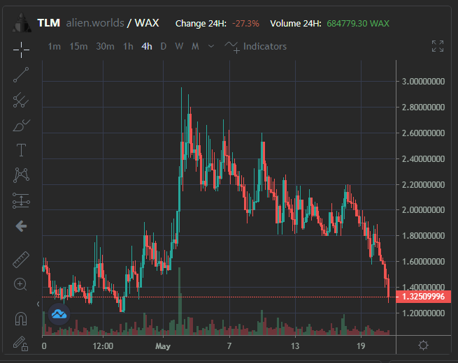The height and width of the screenshot is (363, 458).
Task: Activate the ruler measure tool
Action: click(21, 260)
